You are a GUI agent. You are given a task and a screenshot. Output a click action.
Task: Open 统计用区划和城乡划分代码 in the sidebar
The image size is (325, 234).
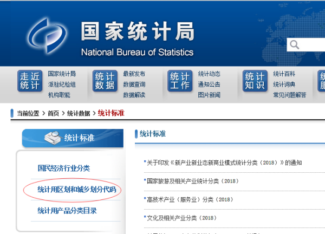(77, 190)
